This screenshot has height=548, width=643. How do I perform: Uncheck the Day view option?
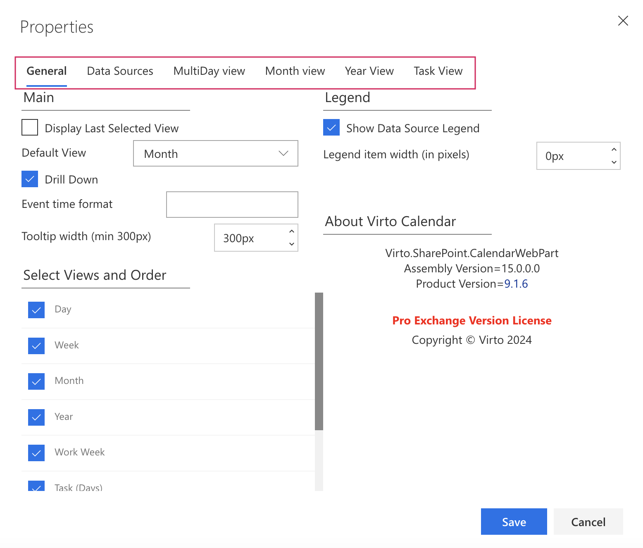coord(36,310)
